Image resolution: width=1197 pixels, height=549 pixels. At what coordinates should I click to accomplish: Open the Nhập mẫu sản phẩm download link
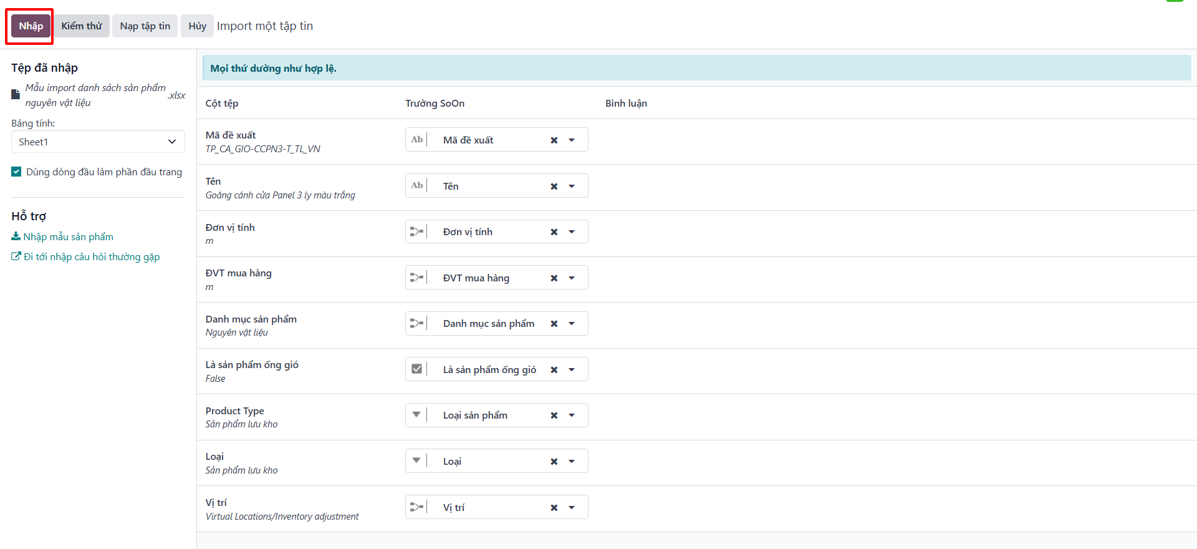(x=62, y=237)
